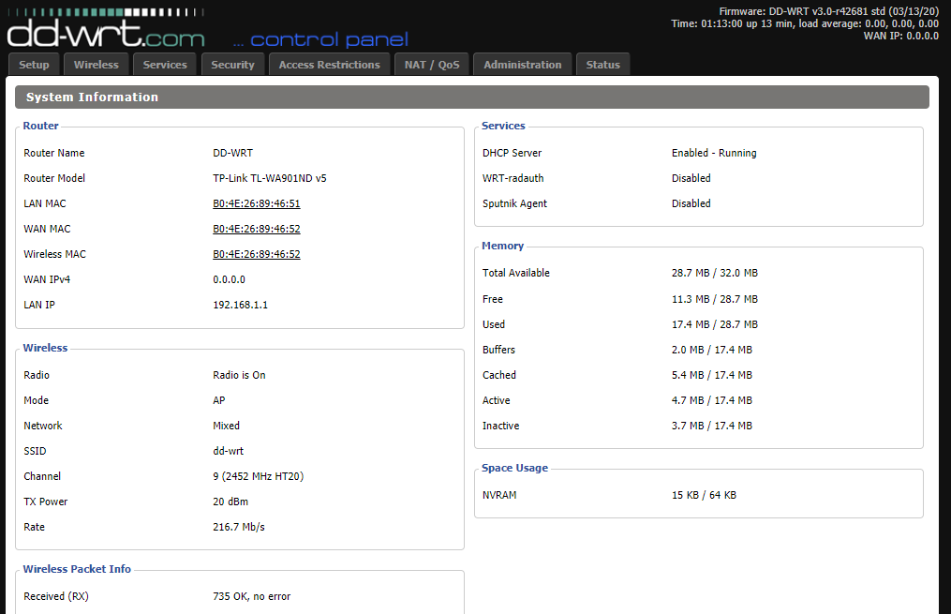Click the Router section title
This screenshot has height=614, width=951.
tap(40, 126)
